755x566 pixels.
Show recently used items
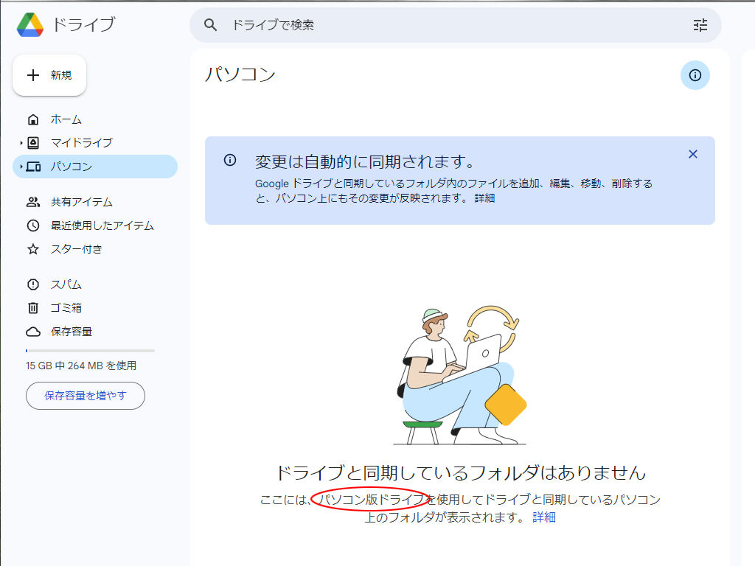(102, 226)
